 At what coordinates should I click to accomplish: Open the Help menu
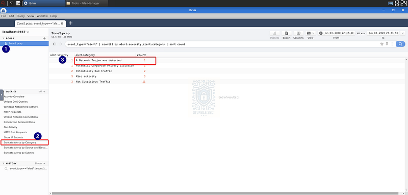coord(54,16)
